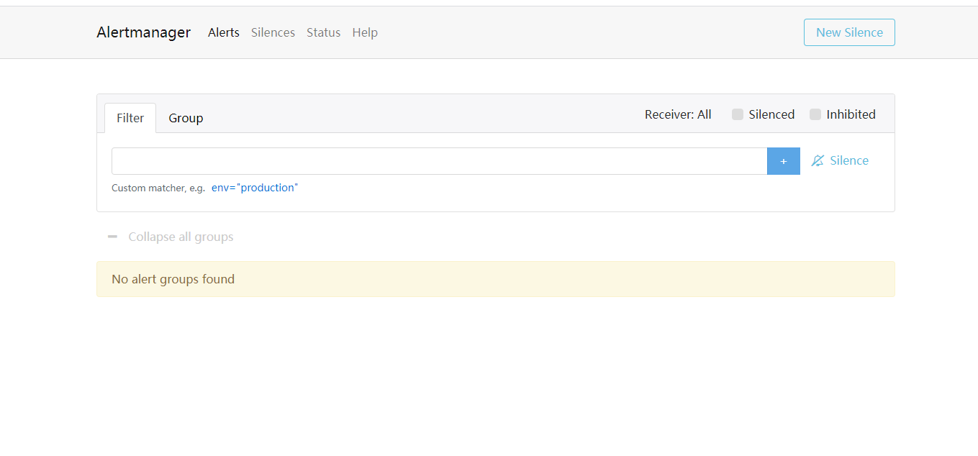Go to the Status page

click(323, 32)
